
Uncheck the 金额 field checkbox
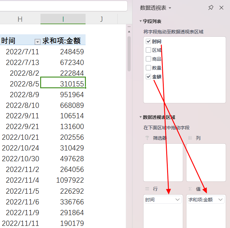click(148, 77)
